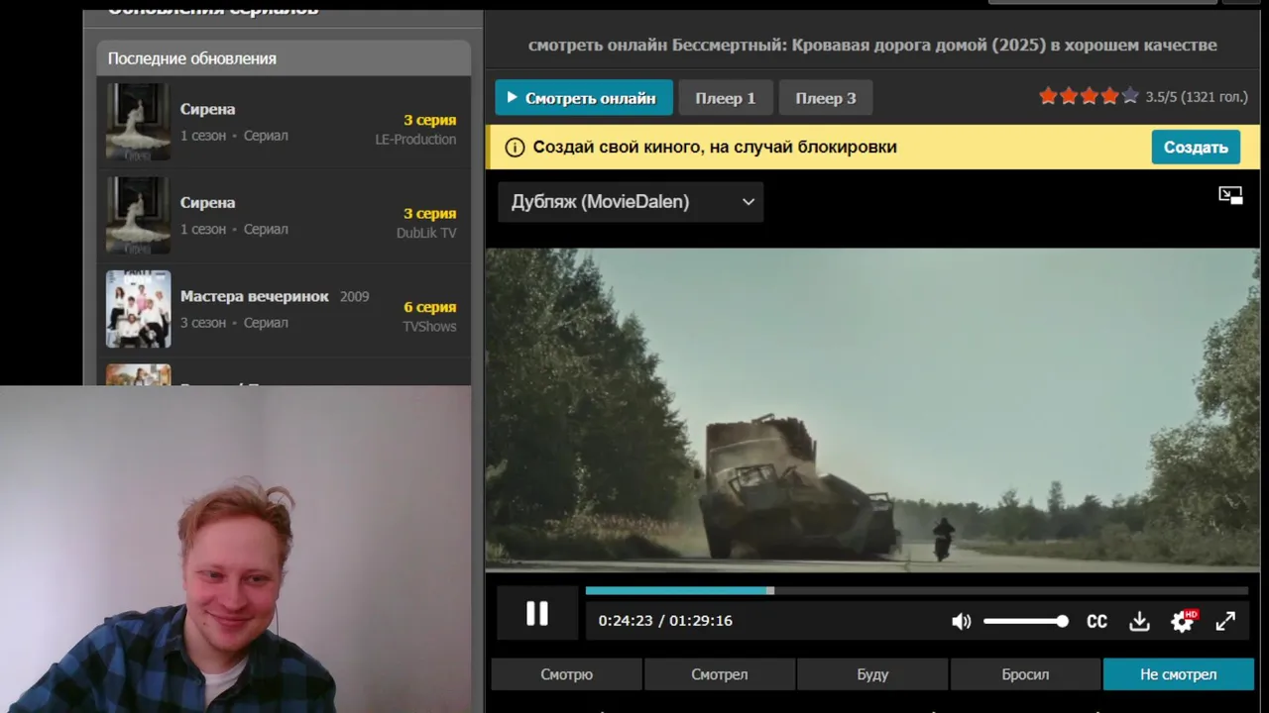Viewport: 1269px width, 713px height.
Task: Switch to Плеер 1 tab
Action: point(726,98)
